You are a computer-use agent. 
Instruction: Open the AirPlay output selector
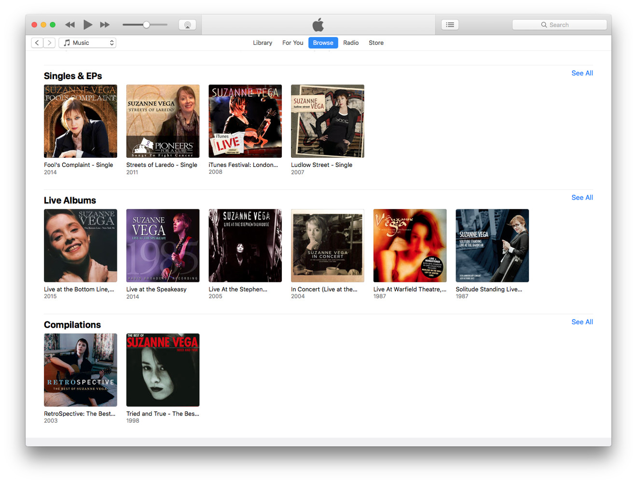[x=187, y=25]
